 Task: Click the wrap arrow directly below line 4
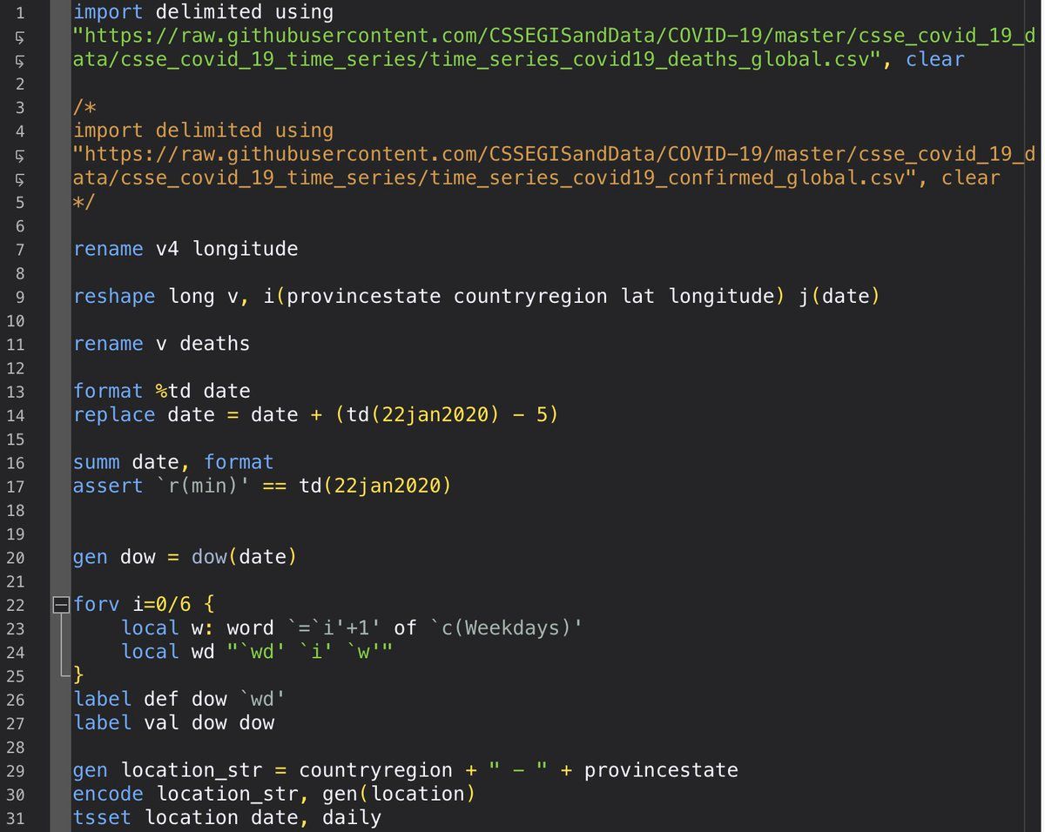pos(19,155)
